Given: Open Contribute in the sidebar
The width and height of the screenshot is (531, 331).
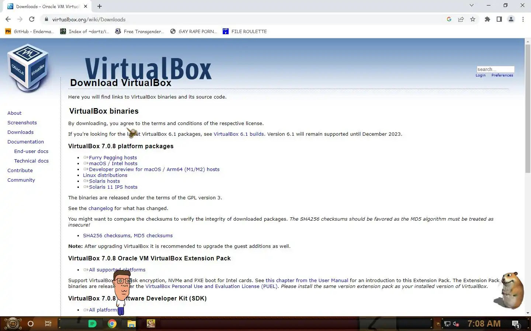Looking at the screenshot, I should [20, 170].
